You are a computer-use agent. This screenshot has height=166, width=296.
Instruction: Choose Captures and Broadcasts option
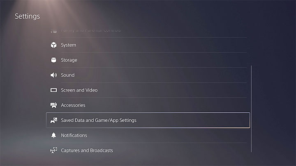[87, 150]
